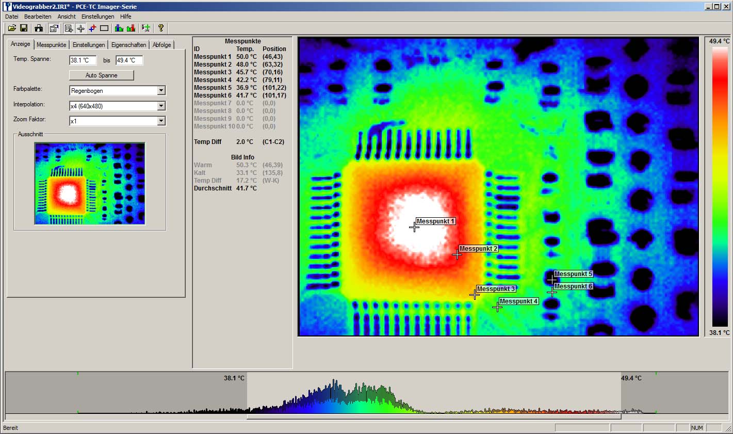Open help with the question mark icon

coord(161,28)
